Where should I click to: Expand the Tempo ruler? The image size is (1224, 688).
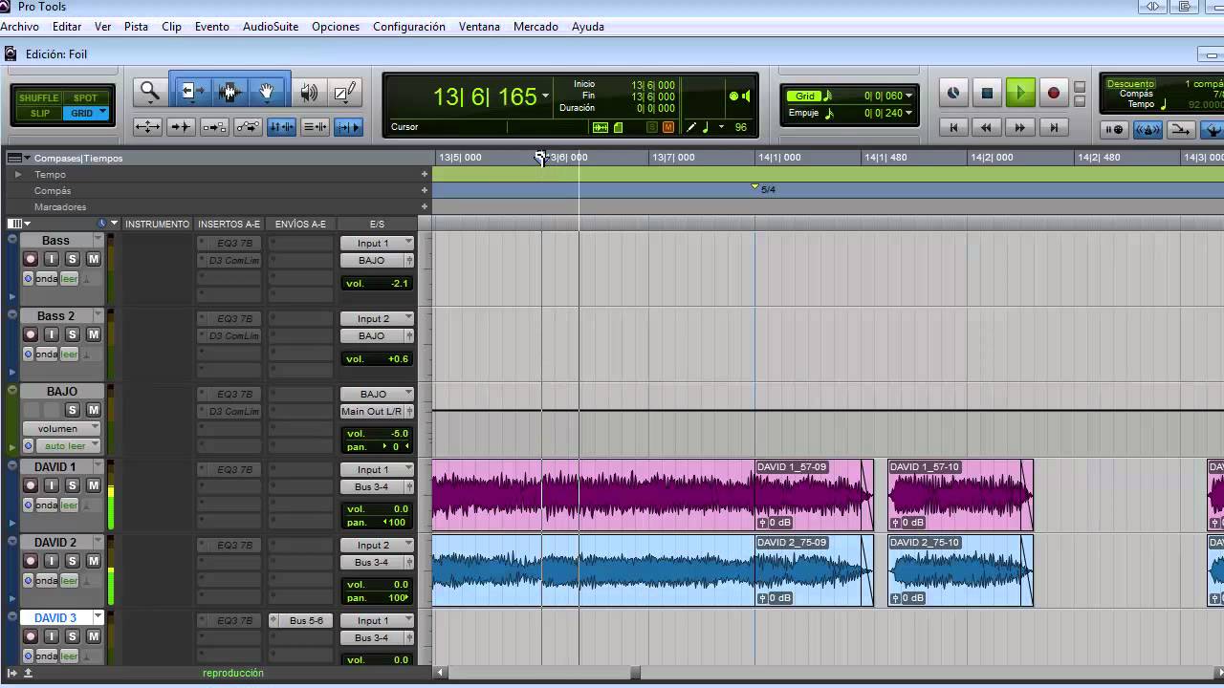pos(18,175)
